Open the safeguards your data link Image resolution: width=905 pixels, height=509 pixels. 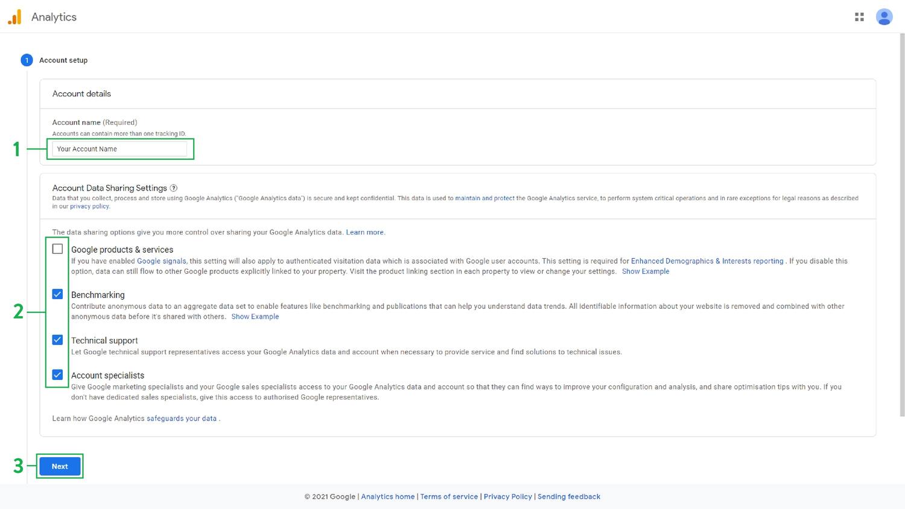pos(181,419)
